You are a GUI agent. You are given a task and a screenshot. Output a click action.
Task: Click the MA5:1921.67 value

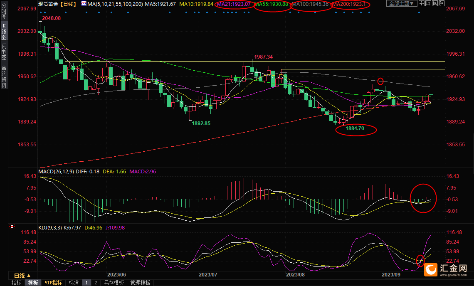click(x=160, y=4)
